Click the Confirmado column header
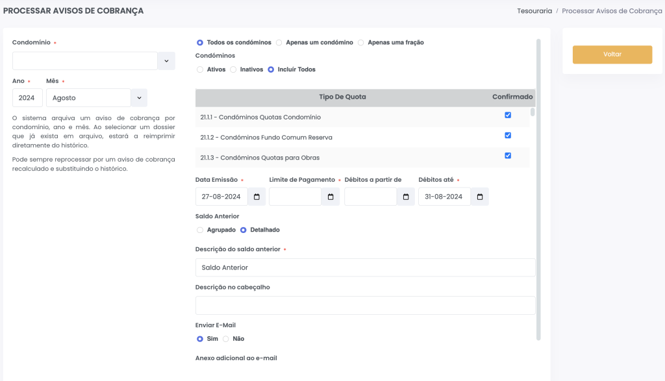Screen dimensions: 665x381 (x=512, y=97)
